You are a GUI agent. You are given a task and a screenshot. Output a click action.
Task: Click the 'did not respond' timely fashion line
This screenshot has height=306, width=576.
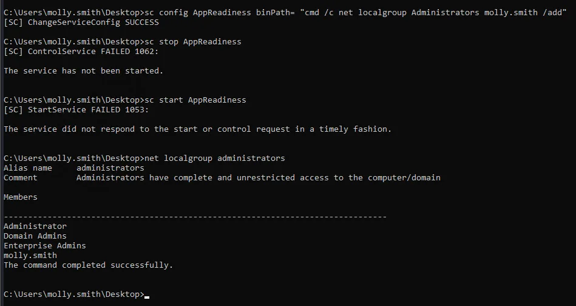pos(198,129)
